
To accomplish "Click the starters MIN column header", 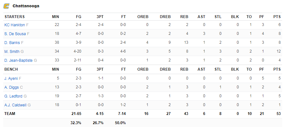I will [x=55, y=17].
